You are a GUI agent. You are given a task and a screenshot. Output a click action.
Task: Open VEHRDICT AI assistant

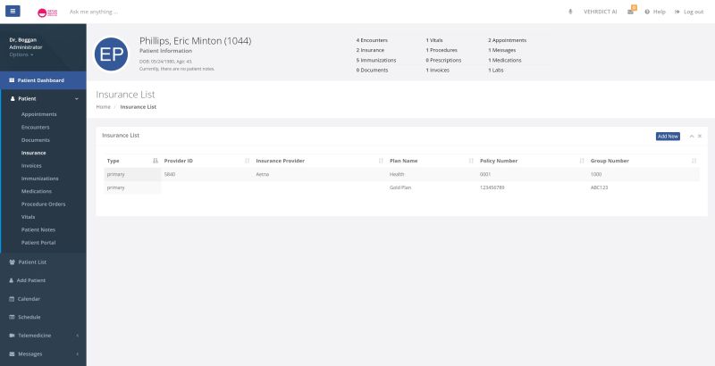pyautogui.click(x=600, y=12)
